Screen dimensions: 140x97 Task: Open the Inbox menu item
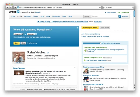tap(48, 16)
